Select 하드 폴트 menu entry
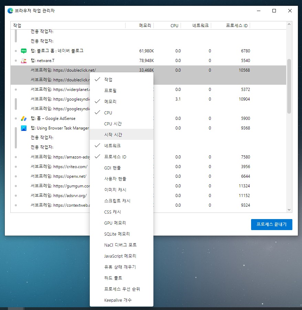Screen dimensions: 302x310 121,278
